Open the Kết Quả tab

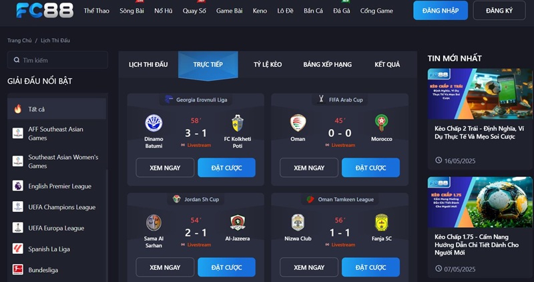click(387, 64)
